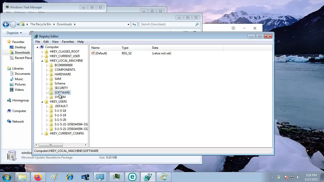Click the Homegroup icon in Explorer sidebar
Image resolution: width=324 pixels, height=182 pixels.
tap(9, 100)
